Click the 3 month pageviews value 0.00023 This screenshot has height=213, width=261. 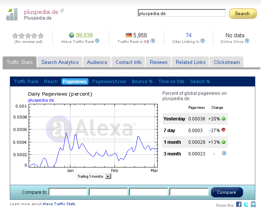coord(197,154)
